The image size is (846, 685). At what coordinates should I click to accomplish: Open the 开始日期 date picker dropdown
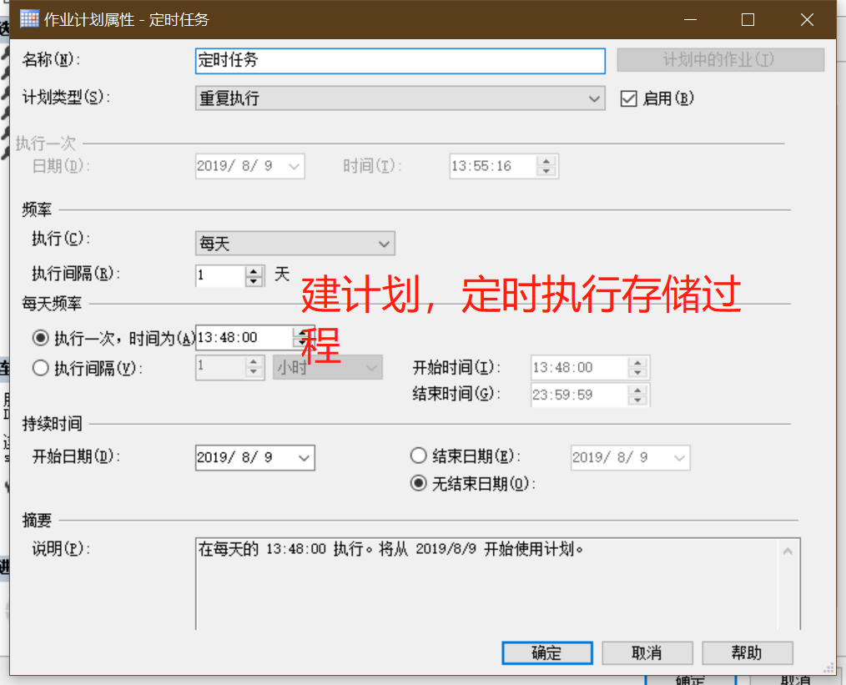point(304,457)
